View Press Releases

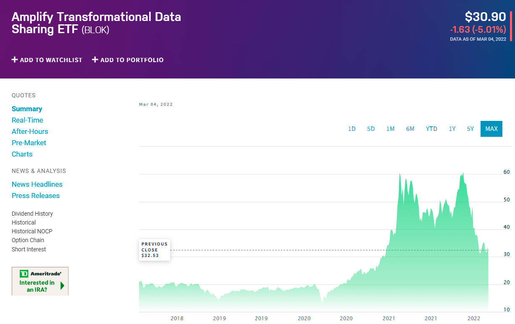[36, 196]
